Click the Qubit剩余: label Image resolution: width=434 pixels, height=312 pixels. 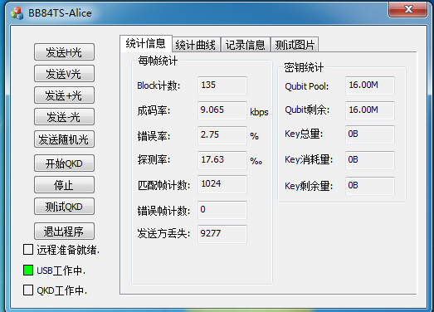(307, 110)
